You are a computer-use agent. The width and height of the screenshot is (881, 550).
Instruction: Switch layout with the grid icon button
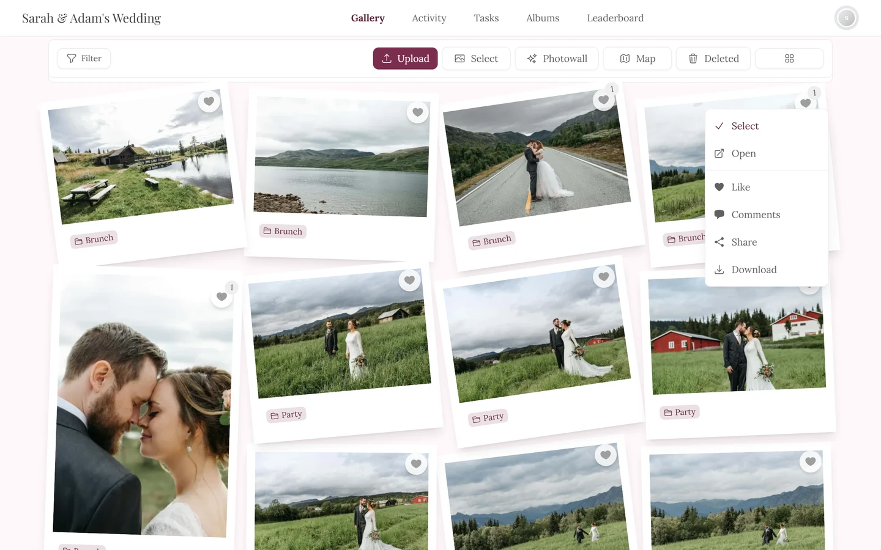[x=789, y=59]
